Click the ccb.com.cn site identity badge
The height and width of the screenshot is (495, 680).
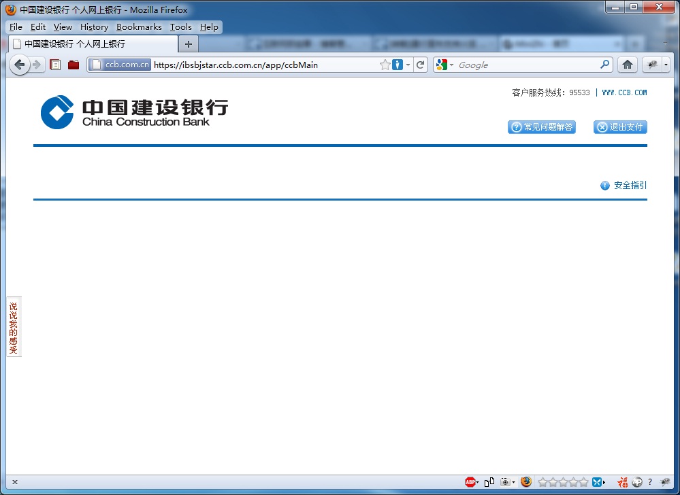119,65
